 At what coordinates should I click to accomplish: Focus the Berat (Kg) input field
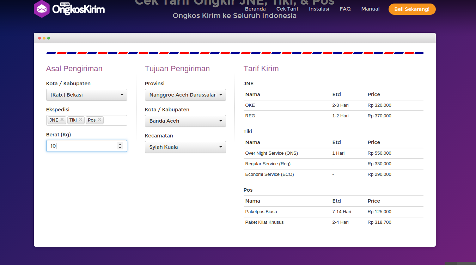coord(87,146)
